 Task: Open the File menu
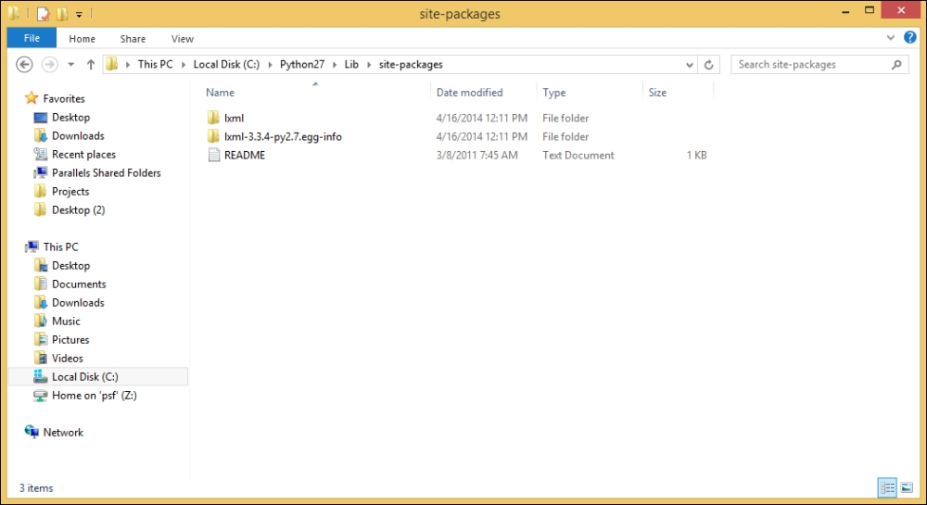tap(32, 38)
